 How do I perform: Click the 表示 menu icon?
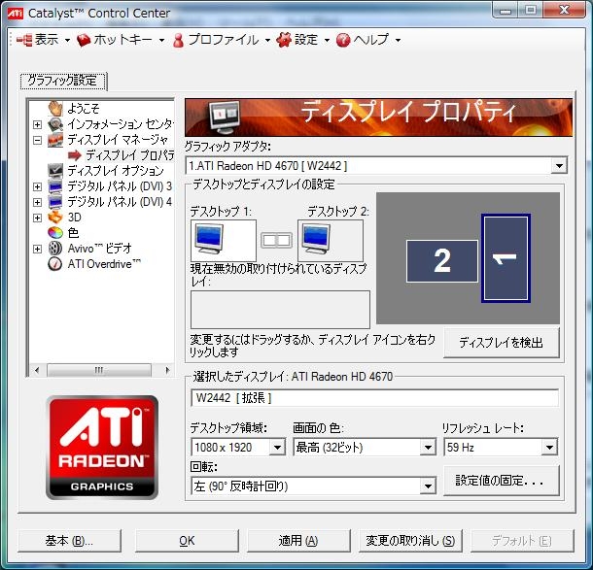(24, 40)
